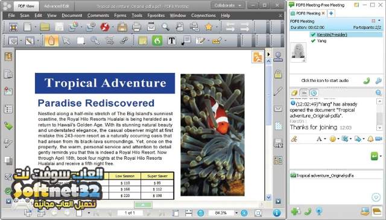Click the gold star favorites icon
This screenshot has width=386, height=220.
tap(209, 27)
